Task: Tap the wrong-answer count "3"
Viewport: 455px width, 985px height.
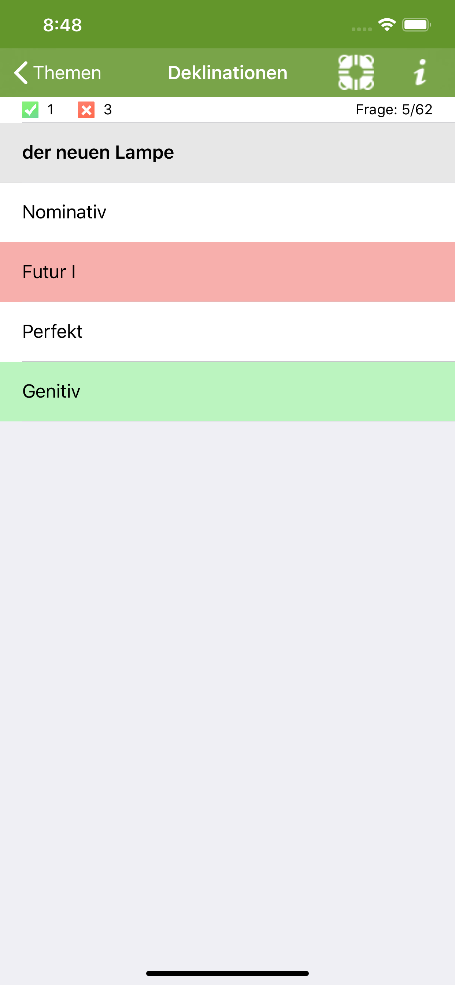Action: coord(108,110)
